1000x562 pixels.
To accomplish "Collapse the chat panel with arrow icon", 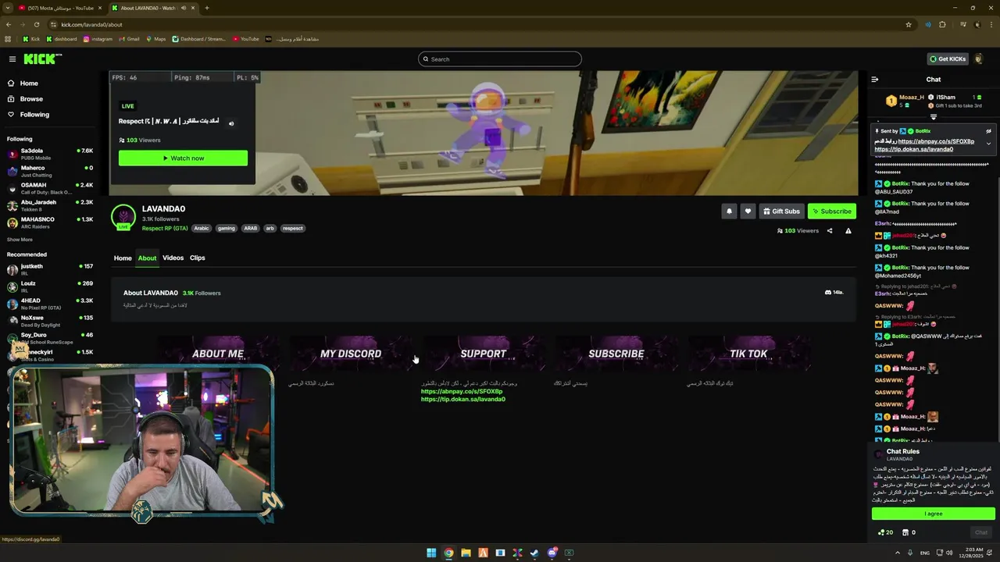I will click(x=874, y=80).
